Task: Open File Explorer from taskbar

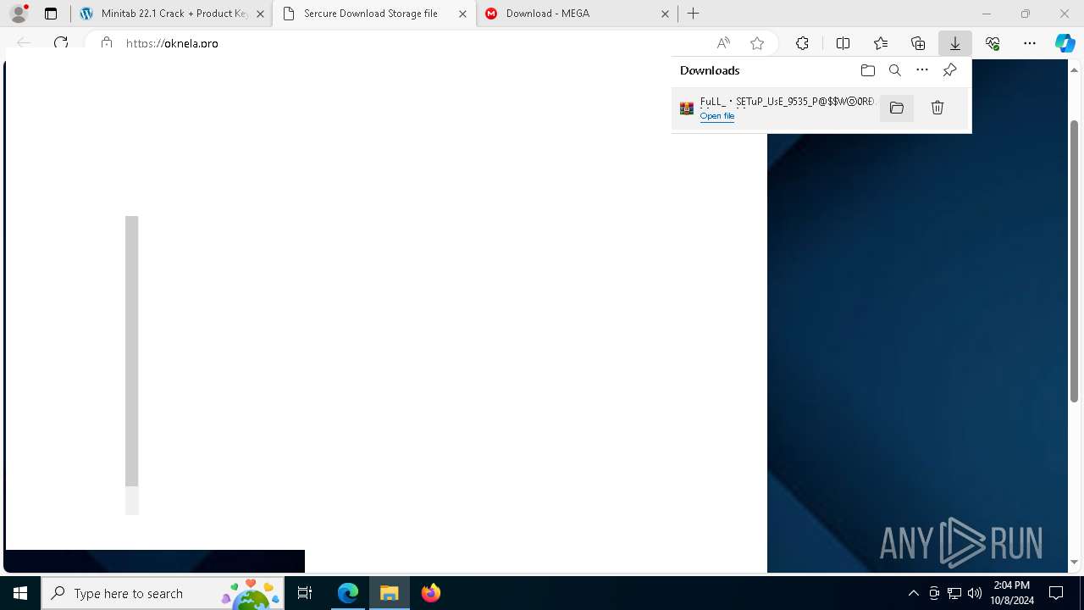Action: [x=390, y=593]
